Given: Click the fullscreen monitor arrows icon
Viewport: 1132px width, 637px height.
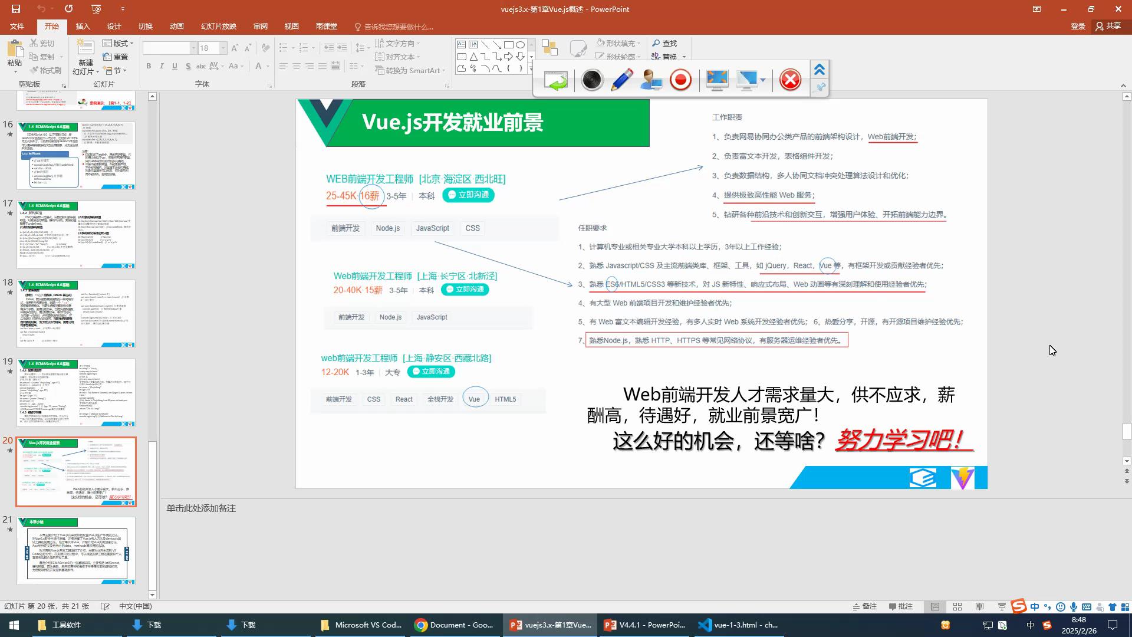Looking at the screenshot, I should pyautogui.click(x=716, y=80).
